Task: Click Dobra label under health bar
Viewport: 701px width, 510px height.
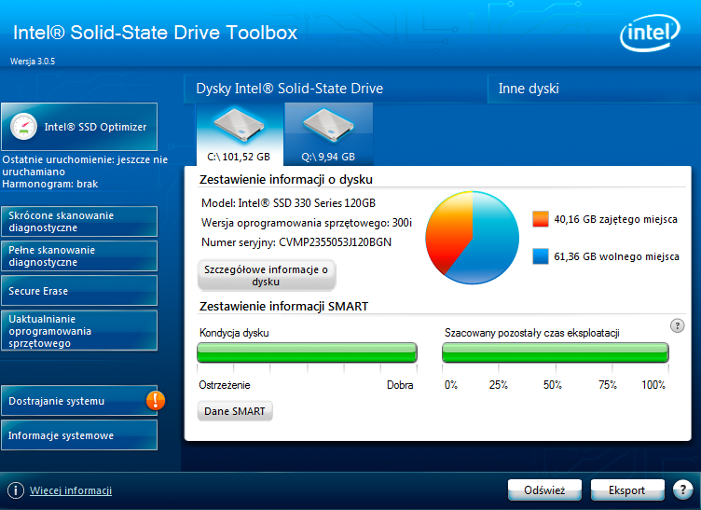Action: pos(400,385)
